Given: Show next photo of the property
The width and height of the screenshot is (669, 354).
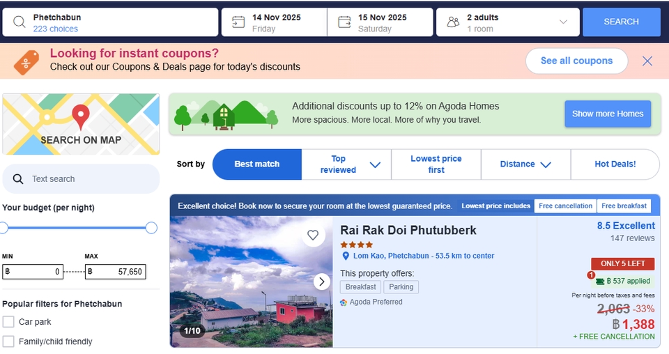Looking at the screenshot, I should tap(321, 282).
